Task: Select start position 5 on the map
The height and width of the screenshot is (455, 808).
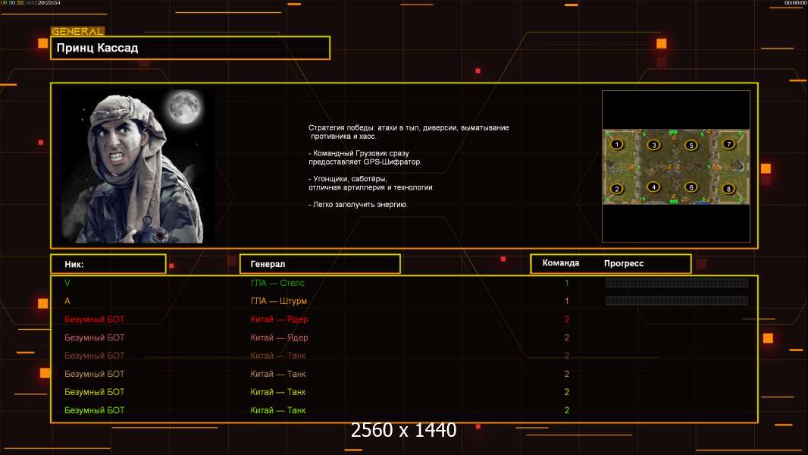Action: [691, 145]
